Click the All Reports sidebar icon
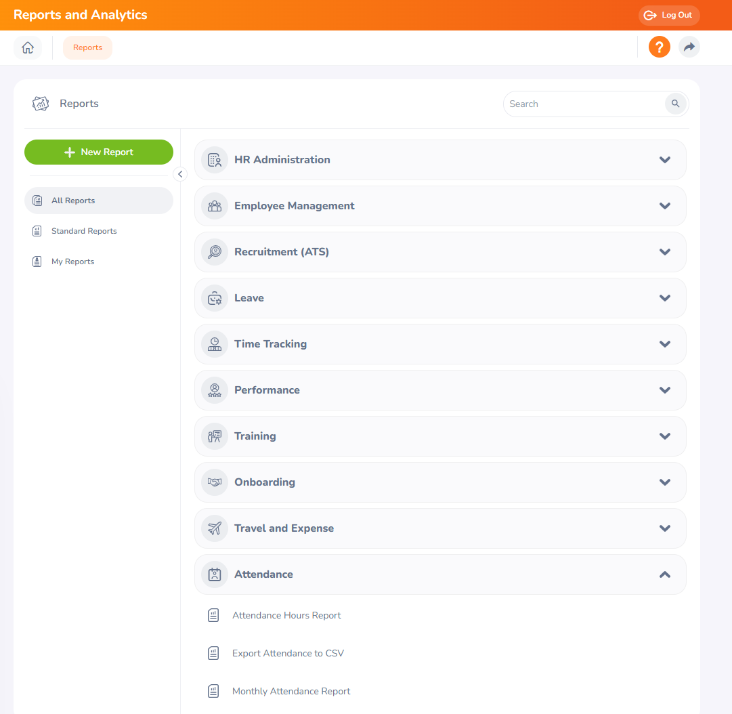 tap(37, 201)
